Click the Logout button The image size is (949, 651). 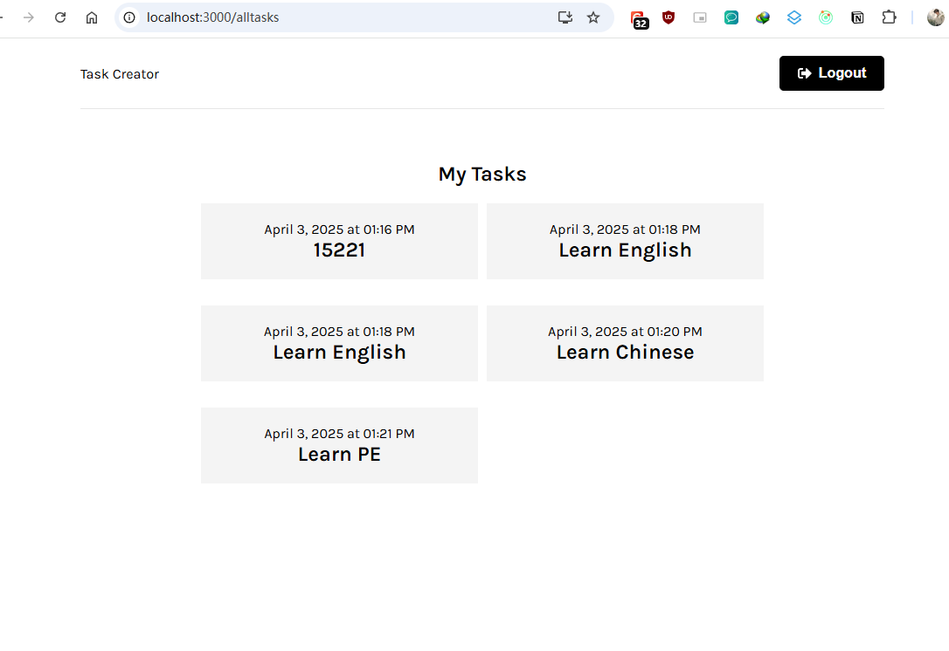tap(831, 73)
